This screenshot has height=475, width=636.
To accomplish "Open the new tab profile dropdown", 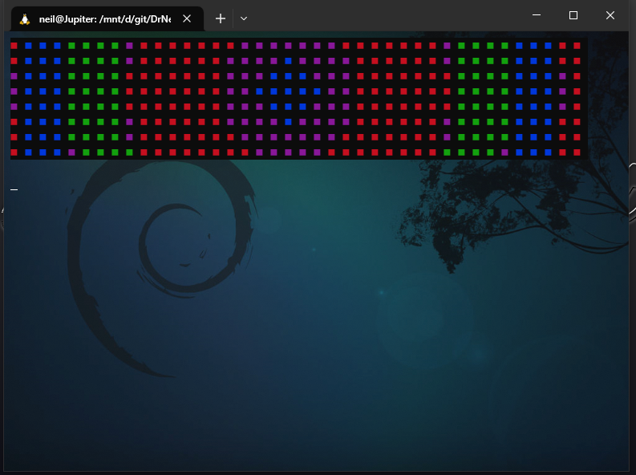I will point(244,18).
